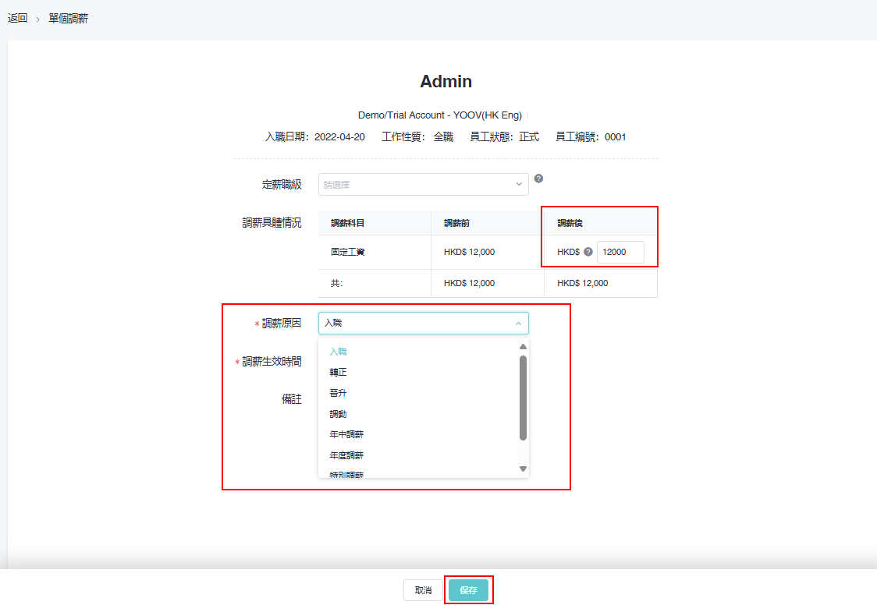This screenshot has height=605, width=877.
Task: Click help icon beside 定薪職級 dropdown
Action: tap(538, 179)
